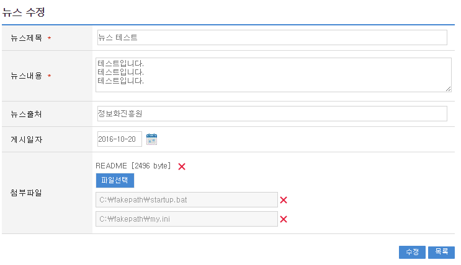
Task: Open the calendar date picker icon
Action: coord(151,139)
